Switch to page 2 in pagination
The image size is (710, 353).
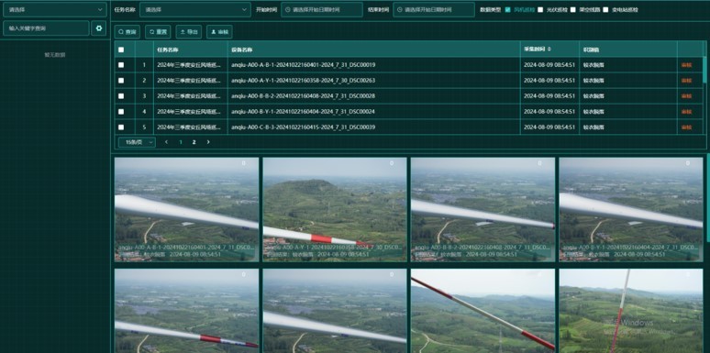point(194,142)
